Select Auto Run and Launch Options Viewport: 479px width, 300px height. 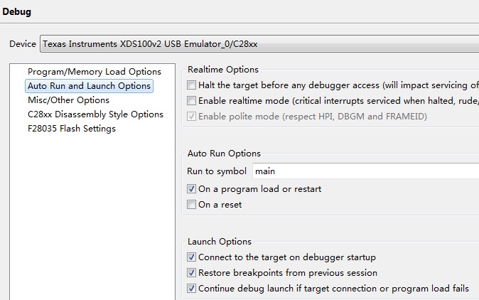89,86
